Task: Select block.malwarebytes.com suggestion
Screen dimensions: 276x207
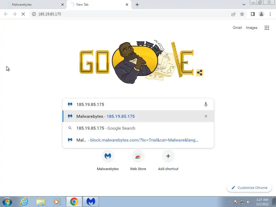Action: [x=138, y=140]
